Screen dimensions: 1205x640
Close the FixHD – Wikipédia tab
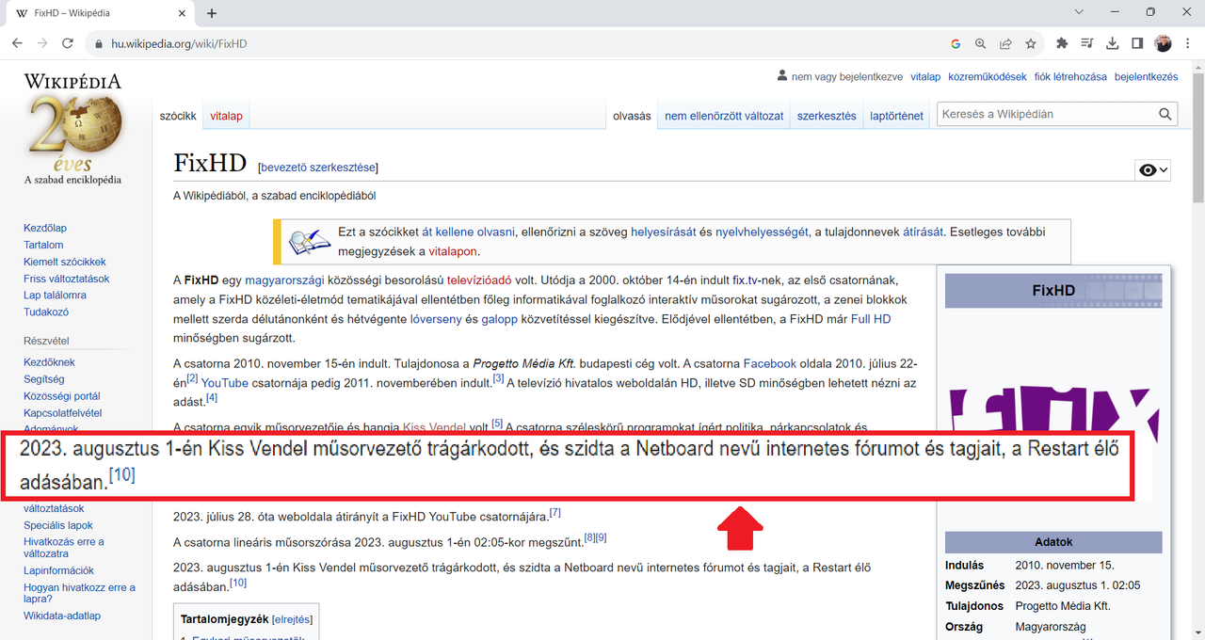coord(180,13)
